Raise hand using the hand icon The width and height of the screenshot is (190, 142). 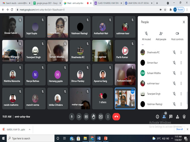pos(93,117)
